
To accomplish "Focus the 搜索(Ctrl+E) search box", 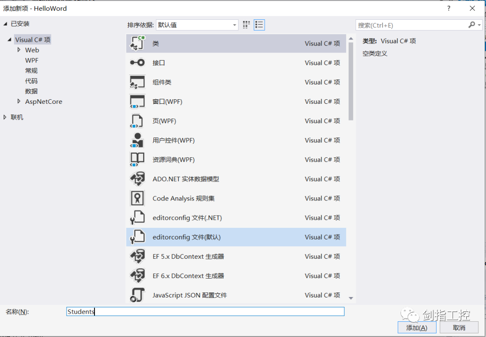I will (x=412, y=25).
